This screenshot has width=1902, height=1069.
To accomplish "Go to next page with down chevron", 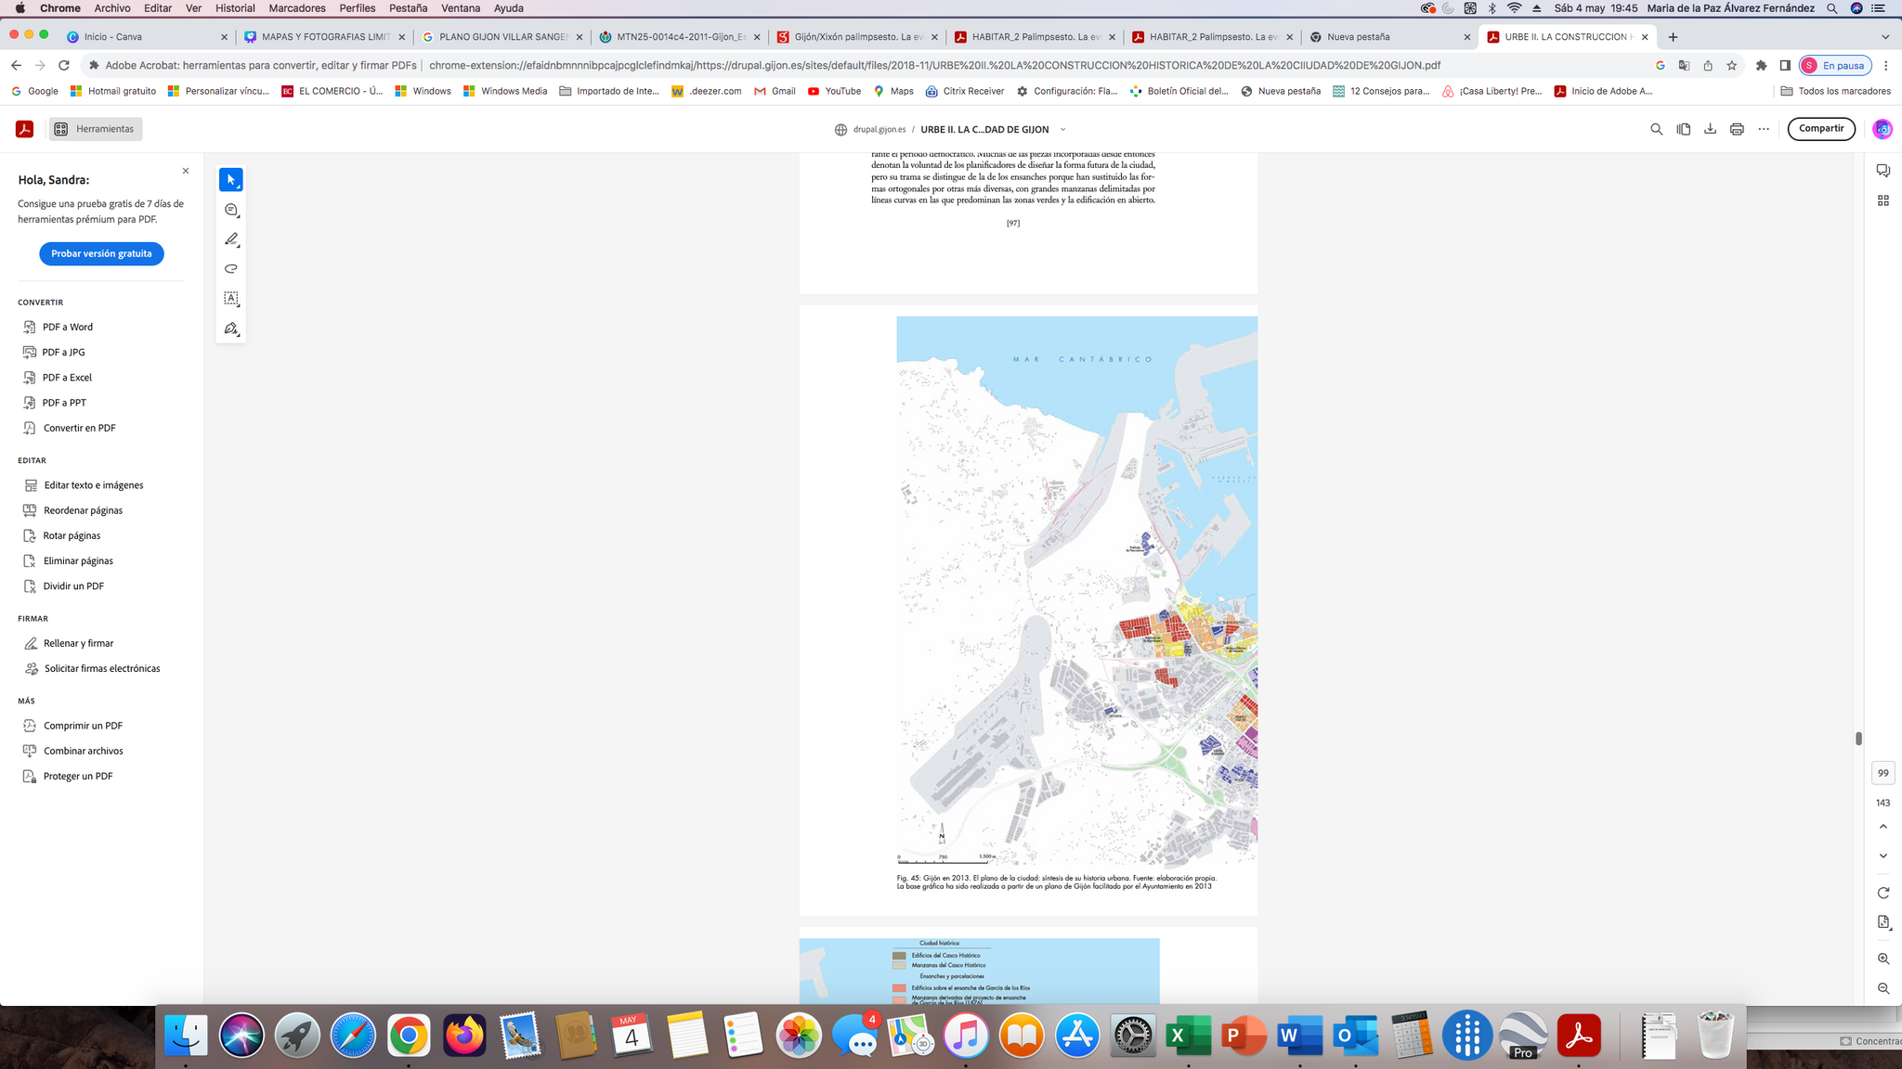I will tap(1883, 856).
